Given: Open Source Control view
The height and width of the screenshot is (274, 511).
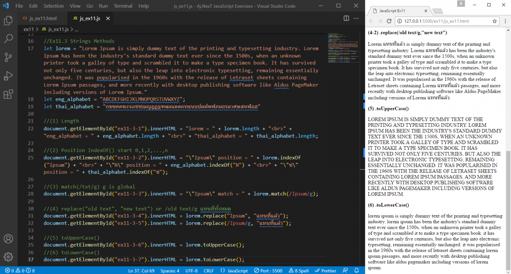Looking at the screenshot, I should 8,57.
